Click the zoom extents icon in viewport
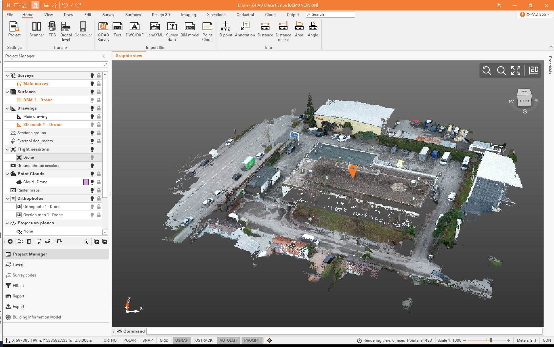This screenshot has height=347, width=554. pyautogui.click(x=516, y=71)
